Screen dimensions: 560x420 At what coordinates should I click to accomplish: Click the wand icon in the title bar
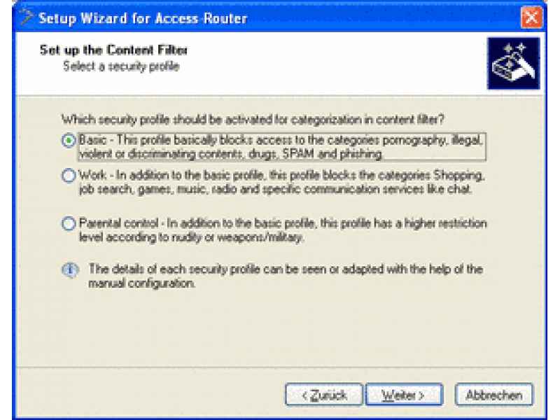point(26,17)
